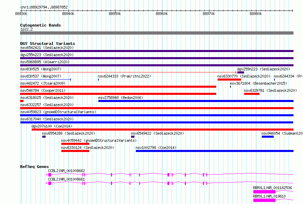Select the blue esv2758948 (Redon2006) bar
303x204 pixels.
196,101
